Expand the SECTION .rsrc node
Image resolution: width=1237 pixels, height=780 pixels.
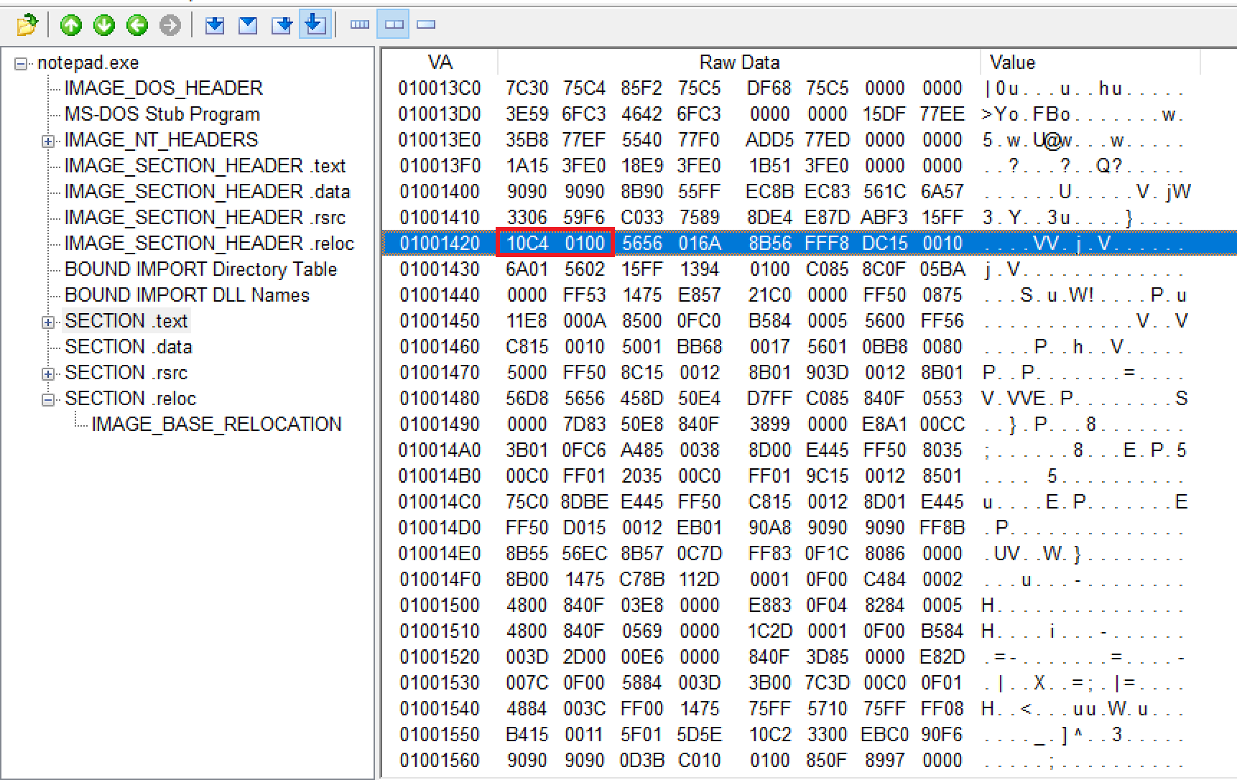point(47,373)
